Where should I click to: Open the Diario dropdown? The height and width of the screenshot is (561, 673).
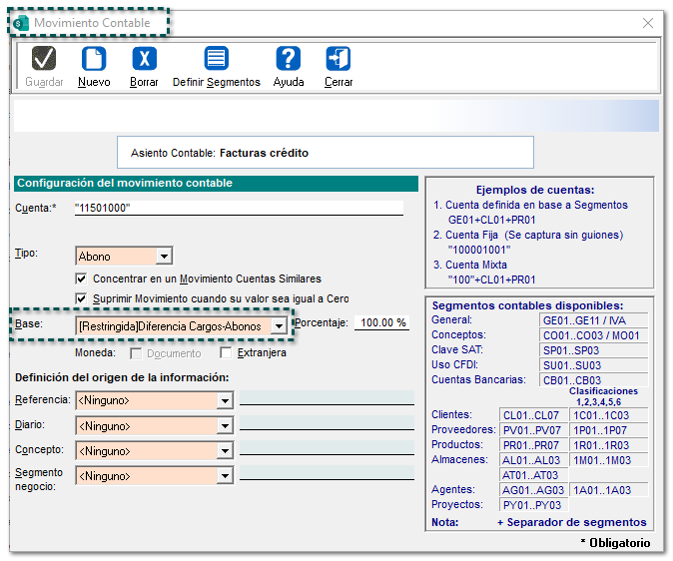(x=225, y=426)
